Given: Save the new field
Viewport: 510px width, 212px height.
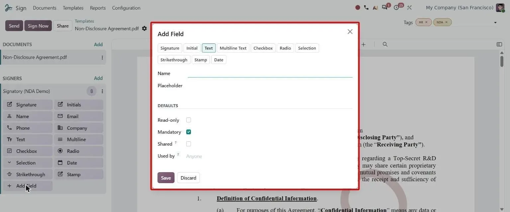Looking at the screenshot, I should (x=166, y=178).
